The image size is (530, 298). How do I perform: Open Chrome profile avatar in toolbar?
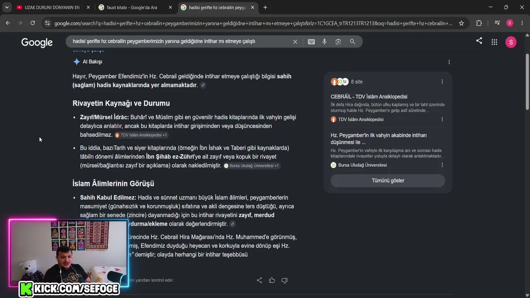510,23
